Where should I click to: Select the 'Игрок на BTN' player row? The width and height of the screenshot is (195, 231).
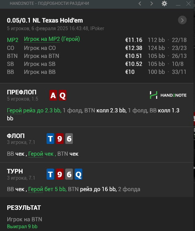click(97, 56)
